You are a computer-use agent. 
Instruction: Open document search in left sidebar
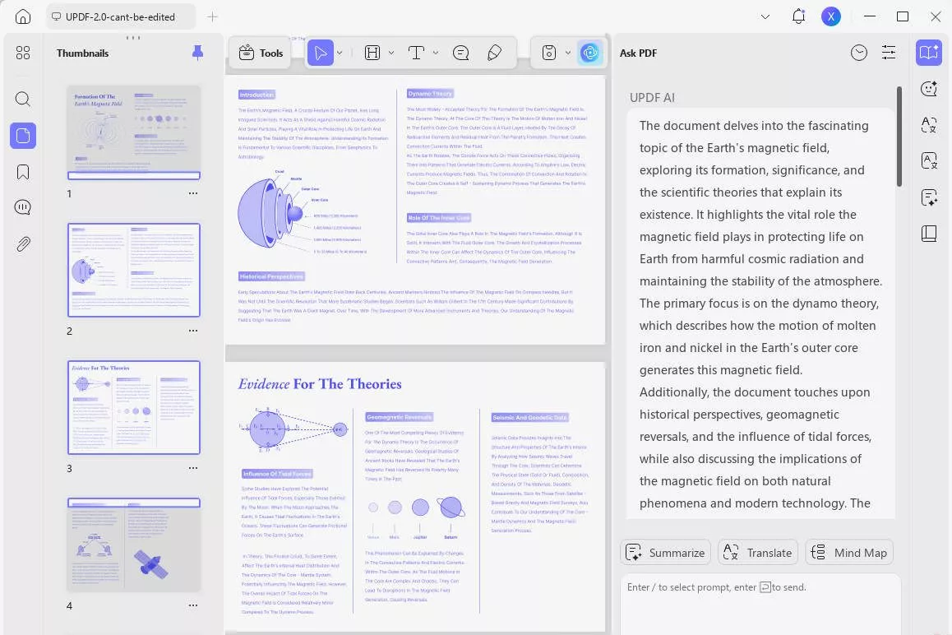coord(23,99)
